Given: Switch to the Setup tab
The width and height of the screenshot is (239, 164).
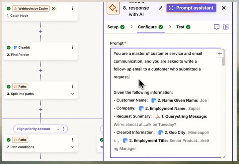Looking at the screenshot, I should [x=116, y=27].
